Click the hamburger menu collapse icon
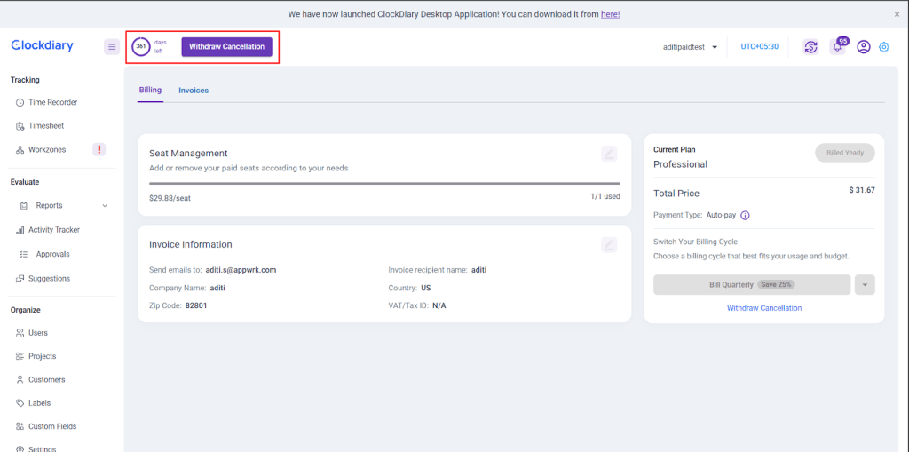This screenshot has width=909, height=452. pyautogui.click(x=112, y=47)
